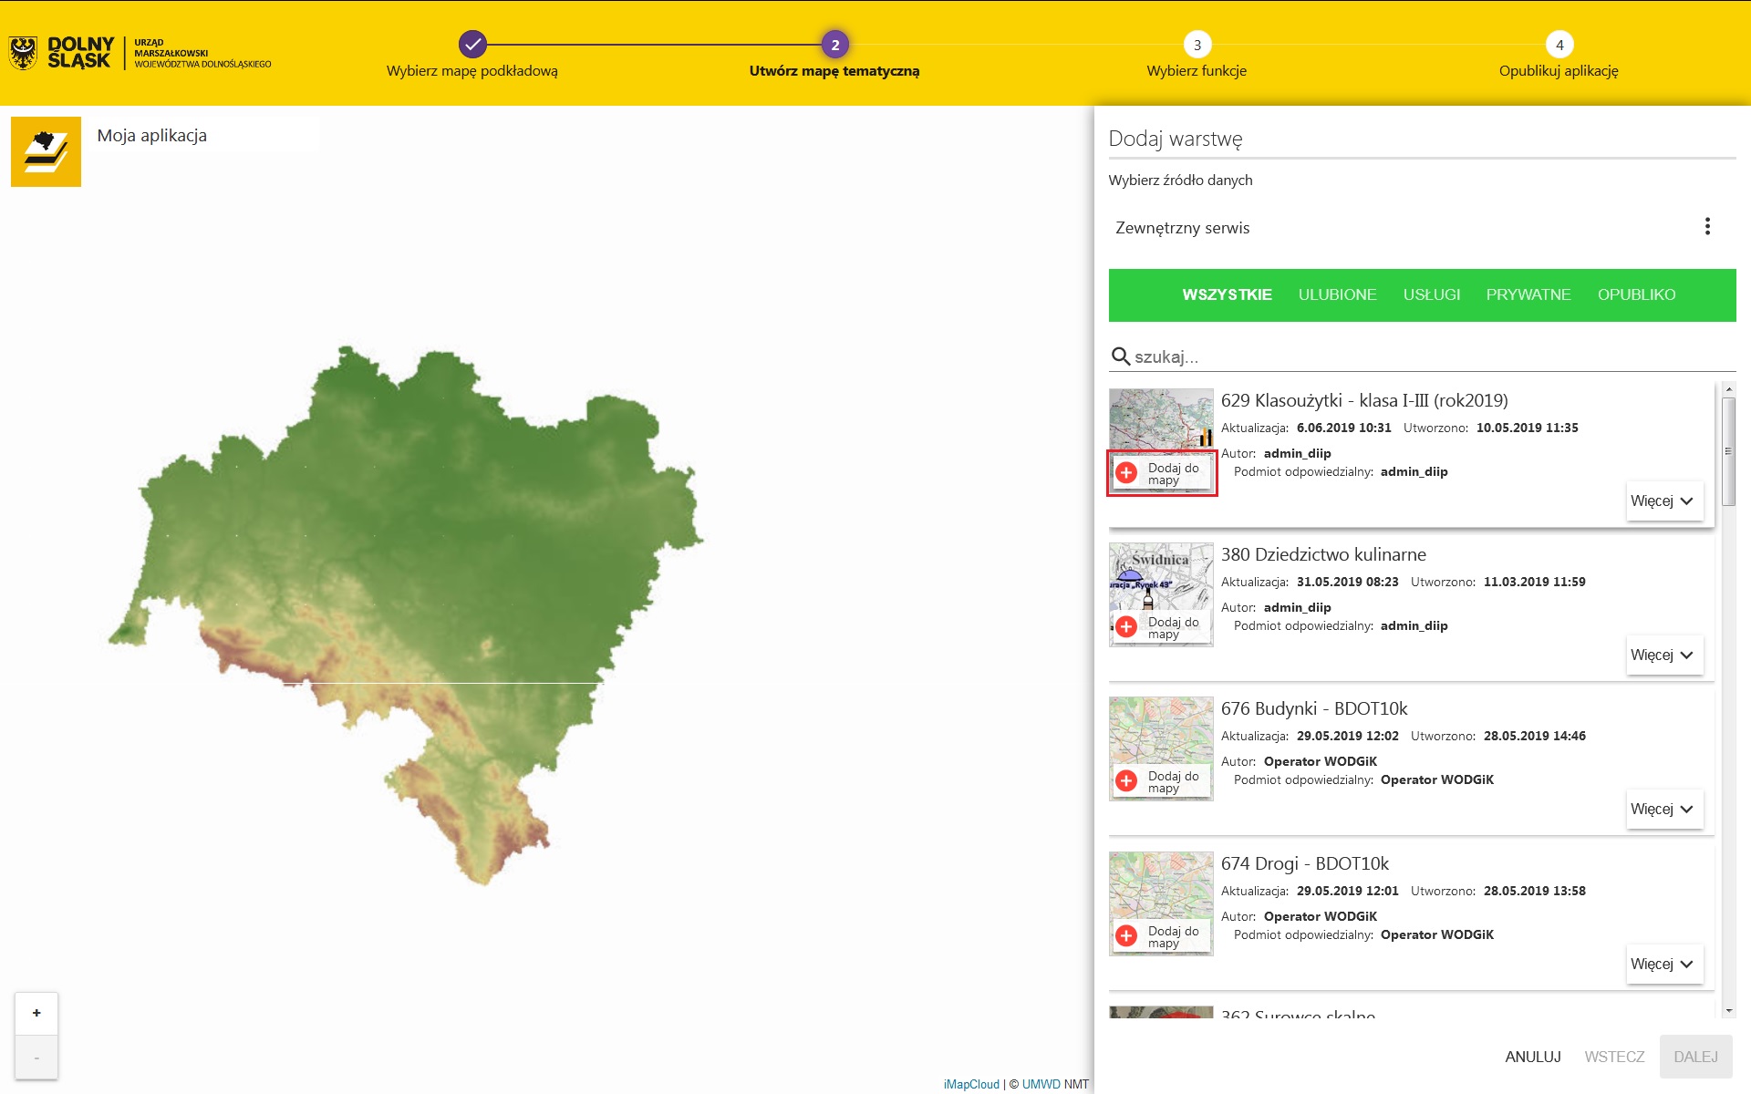Add 380 Dziedzictwo kulinarne to the map
Screen dimensions: 1751x1094
tap(1162, 627)
